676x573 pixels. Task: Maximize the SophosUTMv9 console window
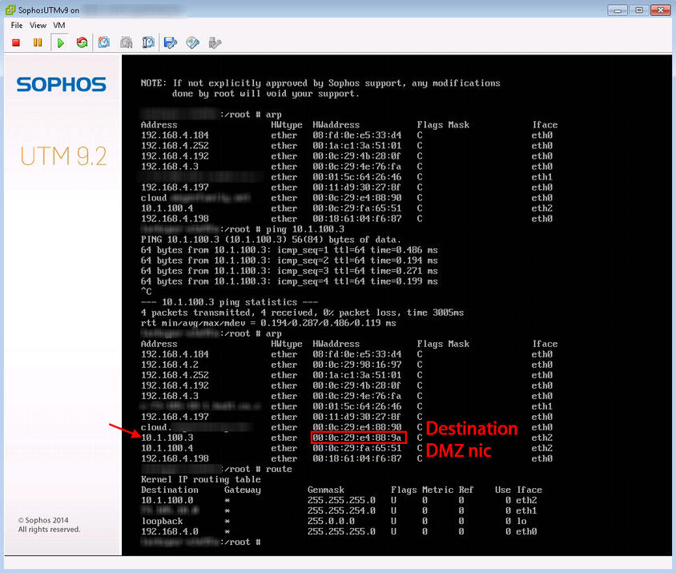(x=639, y=10)
